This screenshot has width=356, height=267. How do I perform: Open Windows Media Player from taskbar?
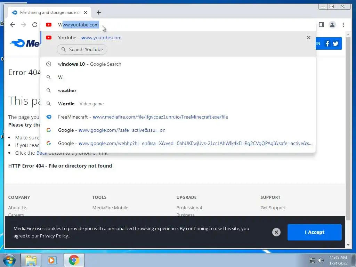click(52, 260)
